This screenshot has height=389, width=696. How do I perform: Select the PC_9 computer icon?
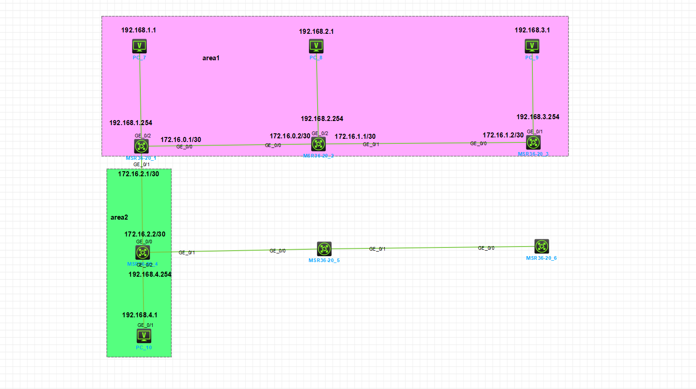tap(532, 46)
